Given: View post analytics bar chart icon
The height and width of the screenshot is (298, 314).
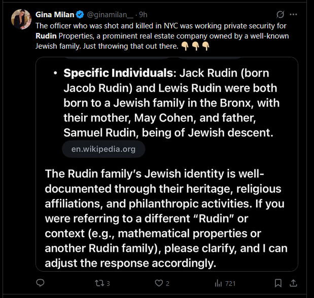Looking at the screenshot, I should [218, 283].
